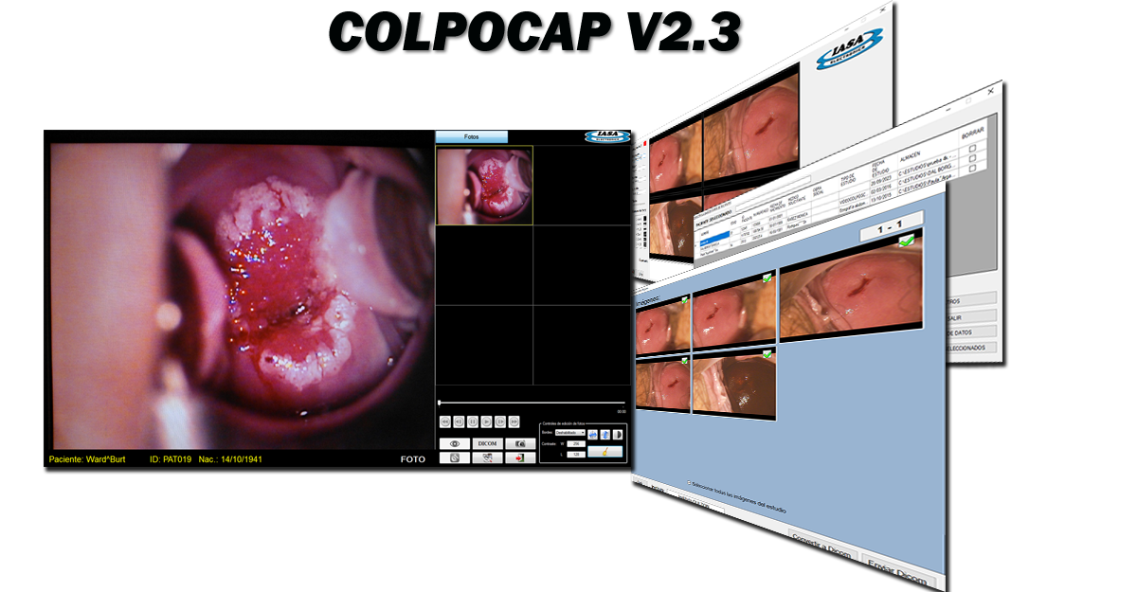
Task: Step forward one frame in playback
Action: coord(500,421)
